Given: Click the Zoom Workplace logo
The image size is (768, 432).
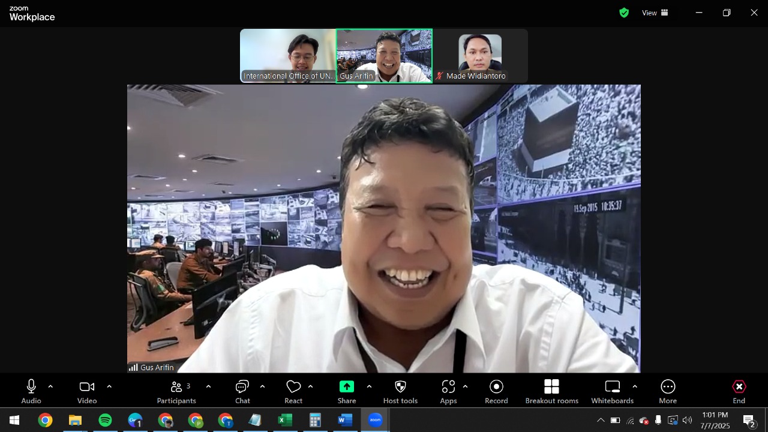Looking at the screenshot, I should [32, 13].
